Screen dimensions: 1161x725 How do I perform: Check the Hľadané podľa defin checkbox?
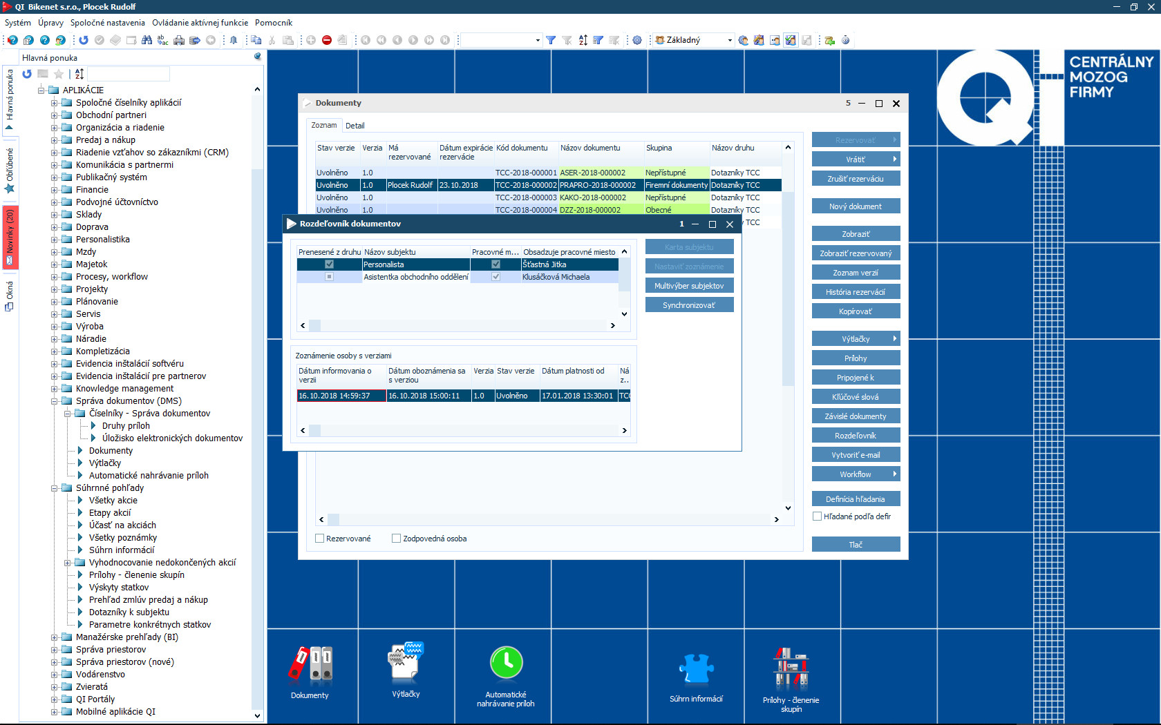817,516
